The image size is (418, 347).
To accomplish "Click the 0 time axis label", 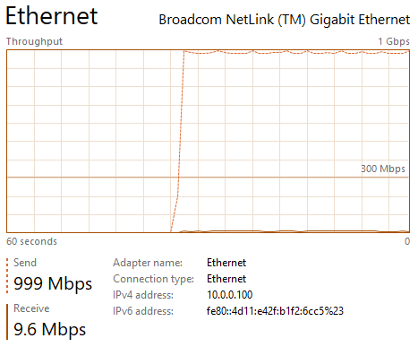I will 407,241.
